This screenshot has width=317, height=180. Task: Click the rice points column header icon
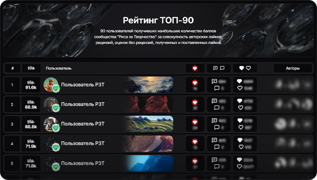31,68
